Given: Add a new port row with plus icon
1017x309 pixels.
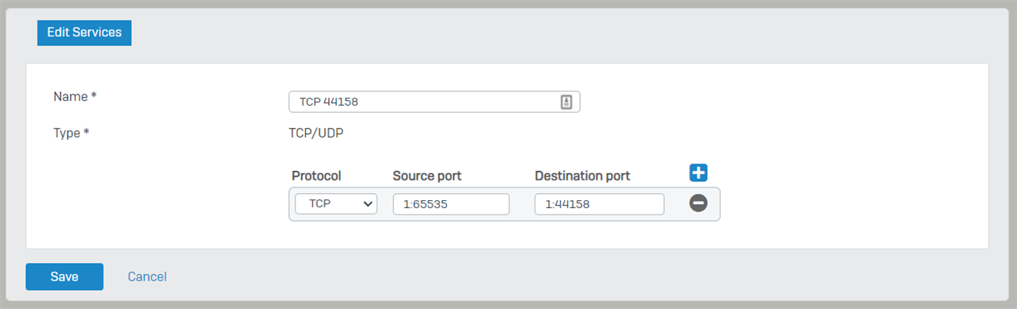Looking at the screenshot, I should point(698,173).
